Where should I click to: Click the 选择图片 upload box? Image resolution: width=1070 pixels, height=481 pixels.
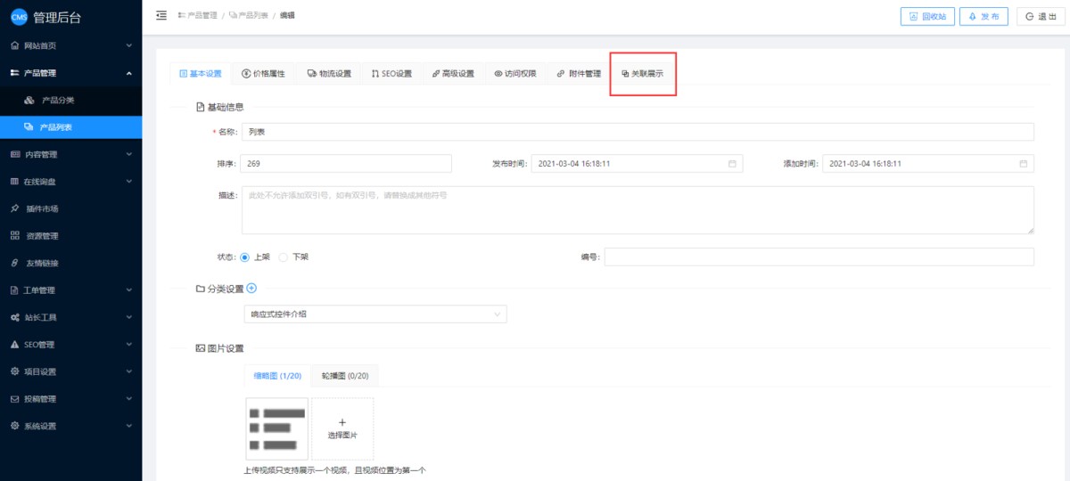pos(342,428)
